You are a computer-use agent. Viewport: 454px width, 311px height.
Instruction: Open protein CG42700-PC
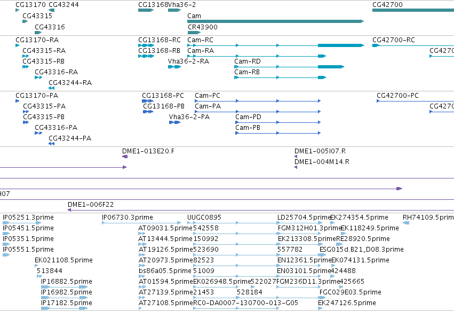(397, 96)
